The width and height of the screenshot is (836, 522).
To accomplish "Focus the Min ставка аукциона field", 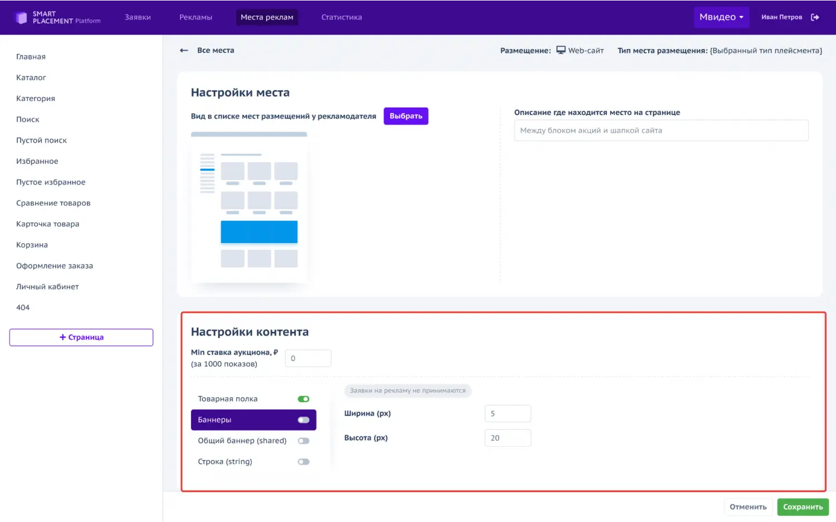I will 308,359.
